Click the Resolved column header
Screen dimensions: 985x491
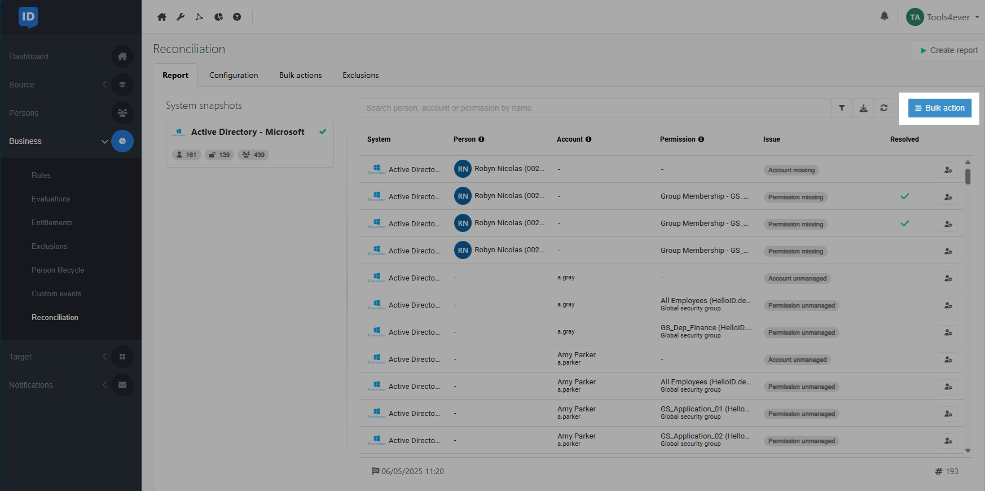[904, 139]
